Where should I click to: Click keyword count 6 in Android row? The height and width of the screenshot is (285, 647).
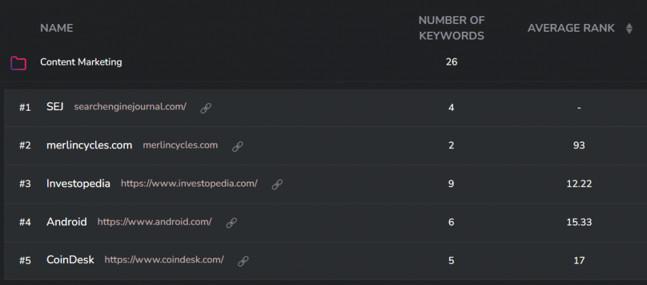pyautogui.click(x=451, y=222)
